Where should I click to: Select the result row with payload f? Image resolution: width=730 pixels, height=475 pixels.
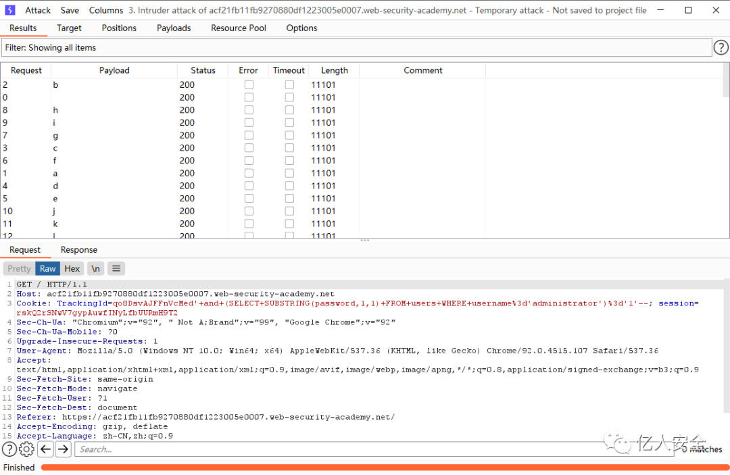coord(362,161)
